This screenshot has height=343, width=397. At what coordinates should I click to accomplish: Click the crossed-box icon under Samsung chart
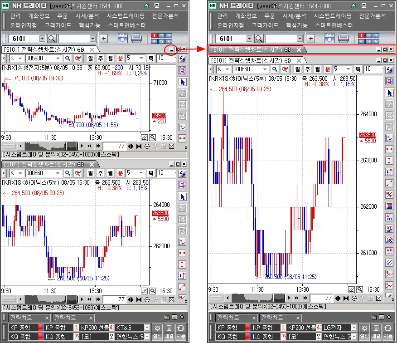[x=172, y=146]
